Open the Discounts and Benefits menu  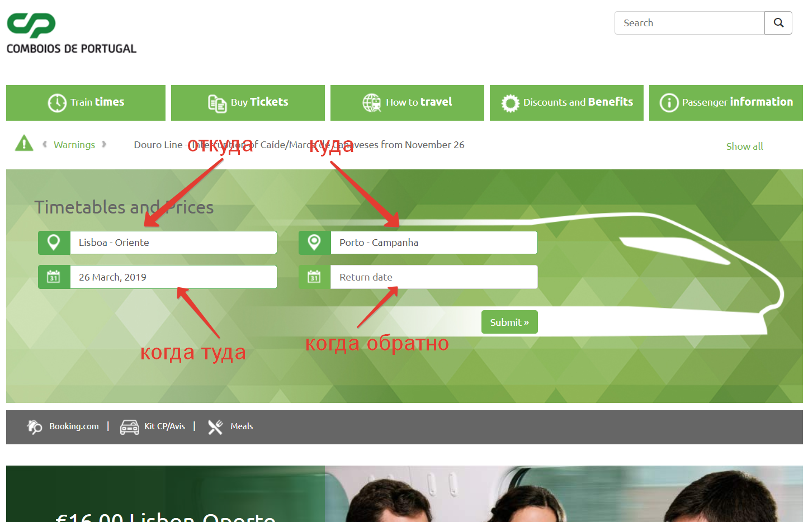(x=566, y=103)
